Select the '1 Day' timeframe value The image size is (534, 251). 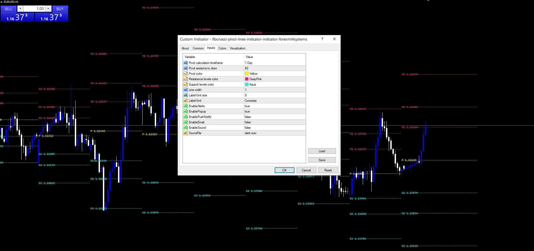pos(249,63)
